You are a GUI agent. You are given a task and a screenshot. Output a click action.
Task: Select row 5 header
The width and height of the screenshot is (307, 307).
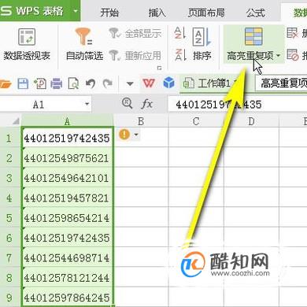point(9,218)
